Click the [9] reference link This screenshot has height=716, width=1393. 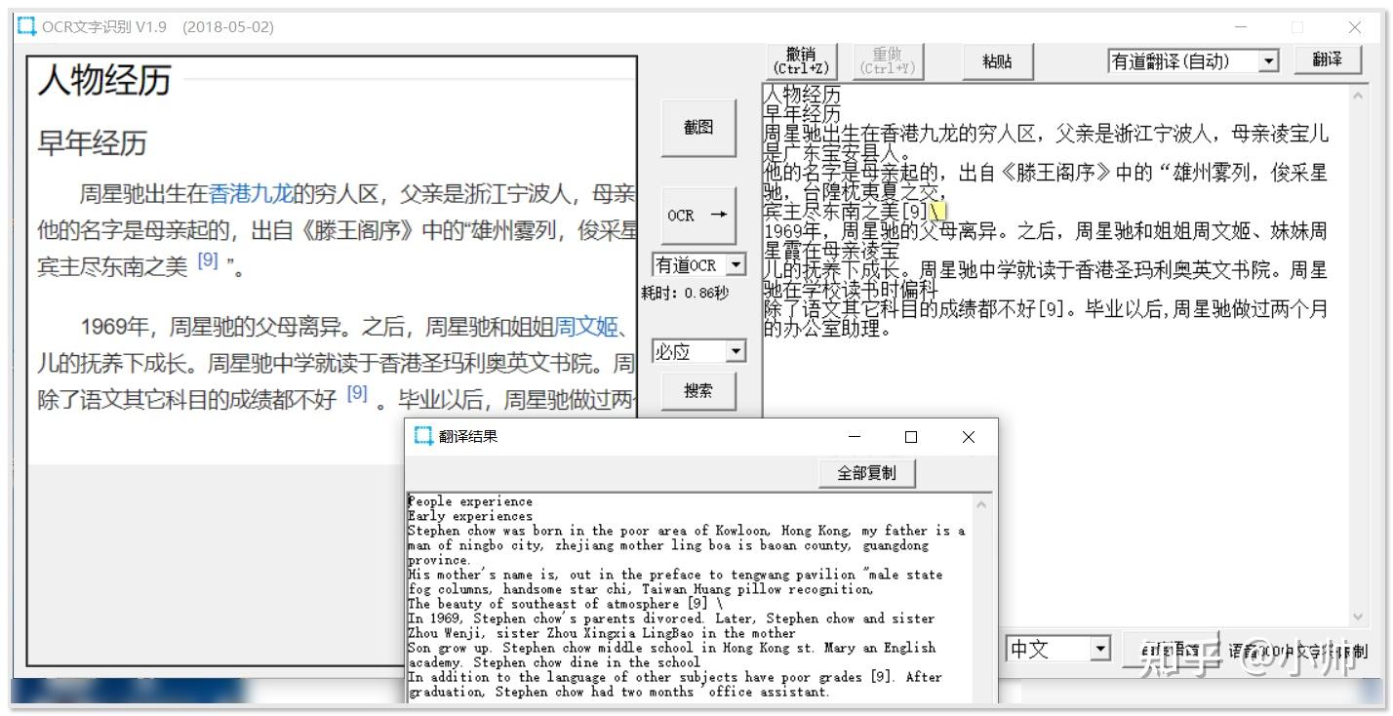[208, 259]
